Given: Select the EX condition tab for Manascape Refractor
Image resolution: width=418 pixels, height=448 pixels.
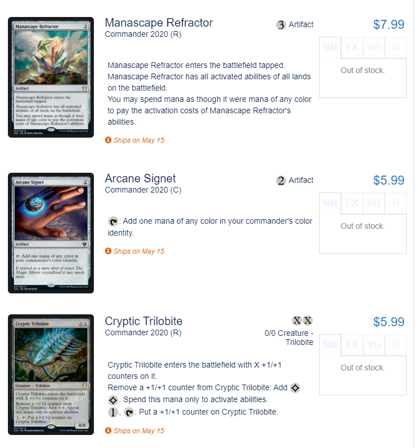Looking at the screenshot, I should point(352,48).
